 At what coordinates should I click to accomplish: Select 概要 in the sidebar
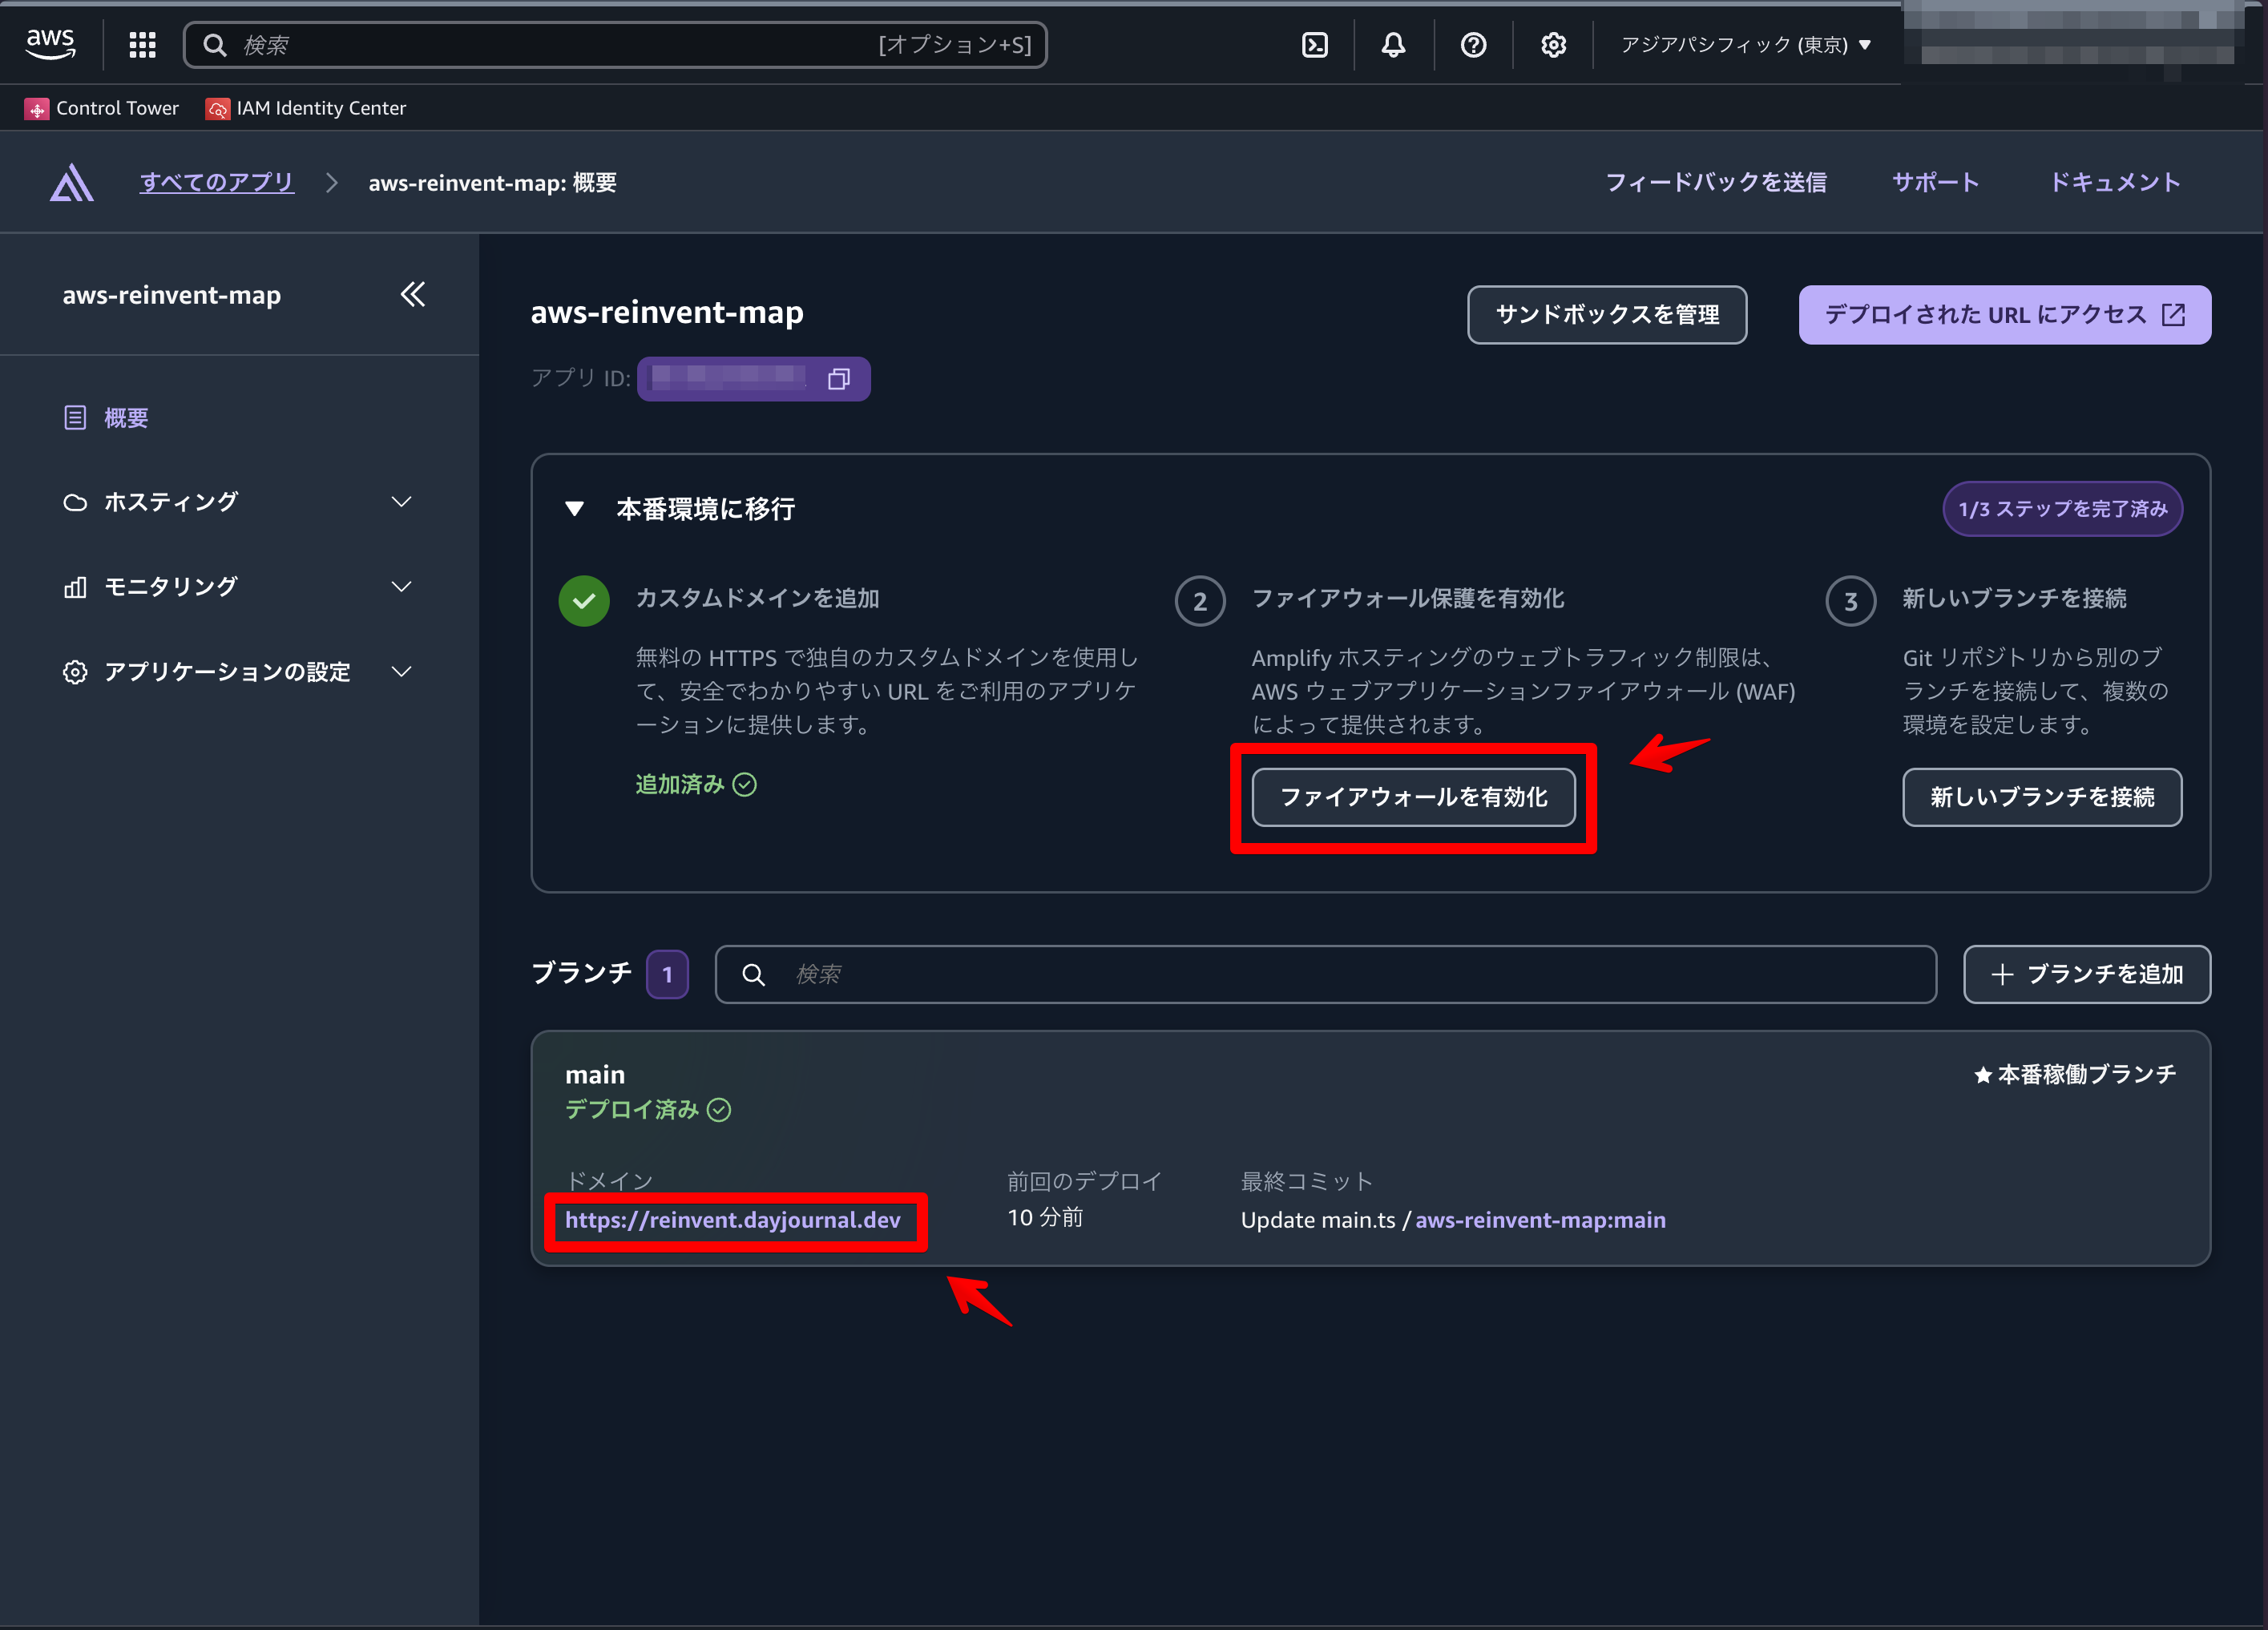126,418
